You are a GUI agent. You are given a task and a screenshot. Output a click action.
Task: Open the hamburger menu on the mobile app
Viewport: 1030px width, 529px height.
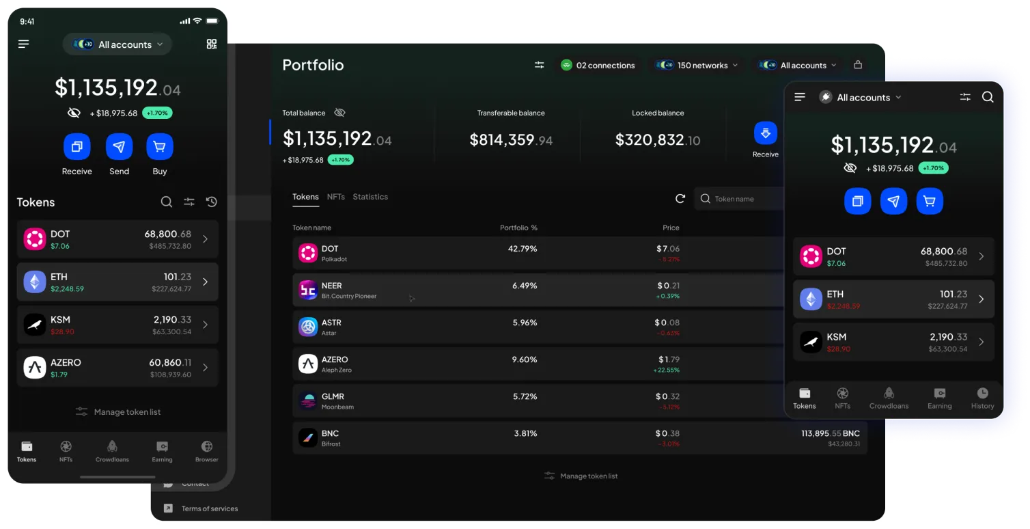pos(24,44)
